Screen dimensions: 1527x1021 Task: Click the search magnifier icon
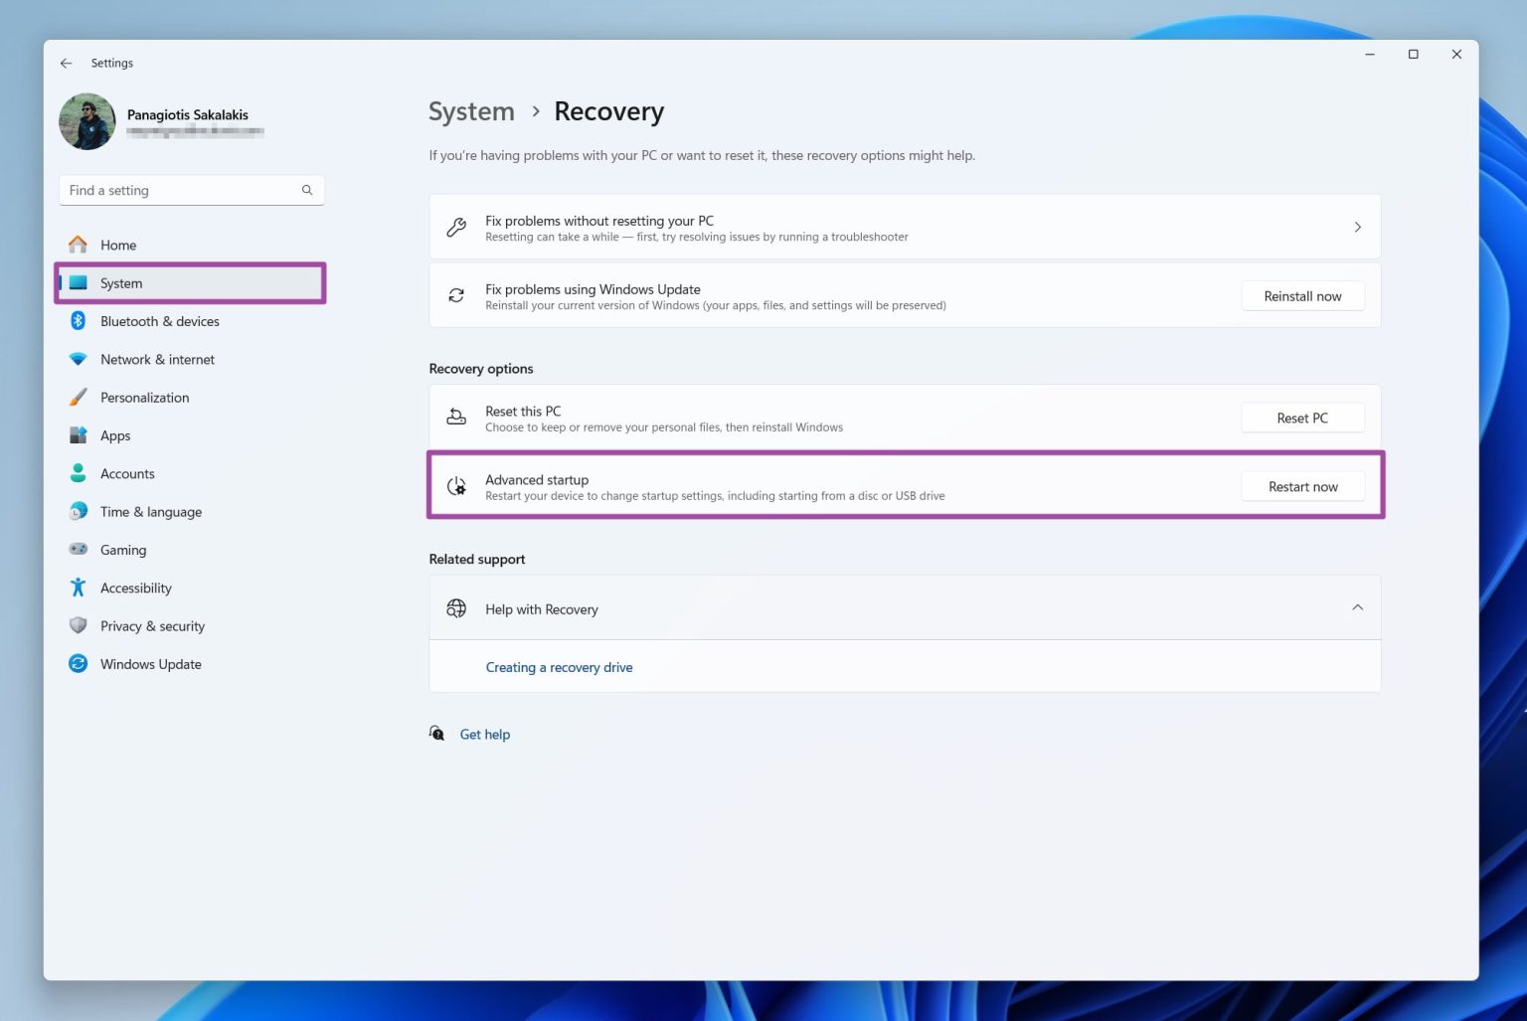(x=307, y=190)
